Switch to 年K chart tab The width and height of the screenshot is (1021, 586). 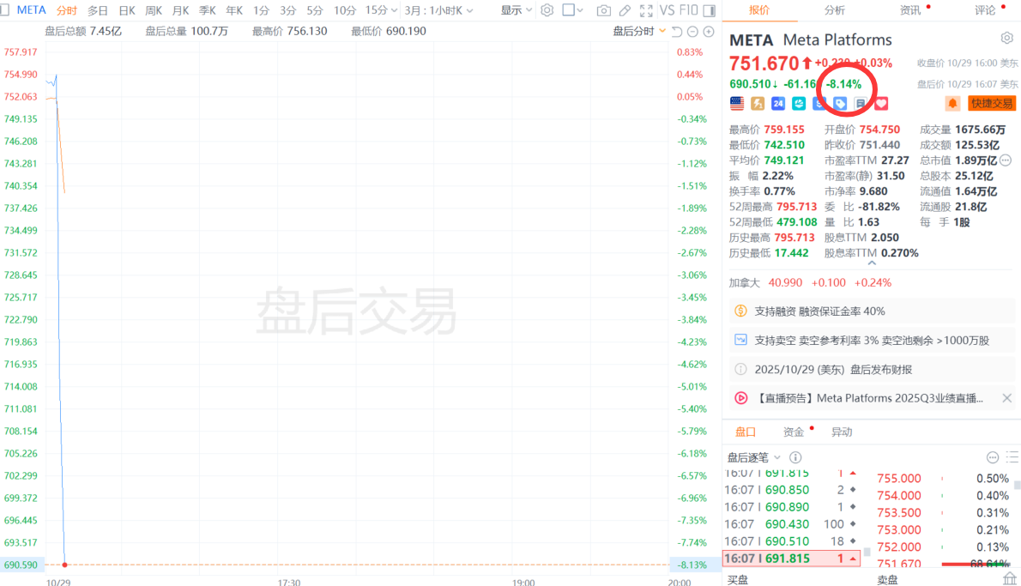click(x=233, y=10)
